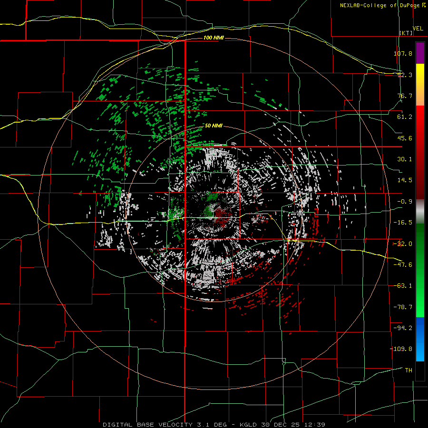
Task: Click the 45.6 velocity scale value
Action: coord(405,138)
